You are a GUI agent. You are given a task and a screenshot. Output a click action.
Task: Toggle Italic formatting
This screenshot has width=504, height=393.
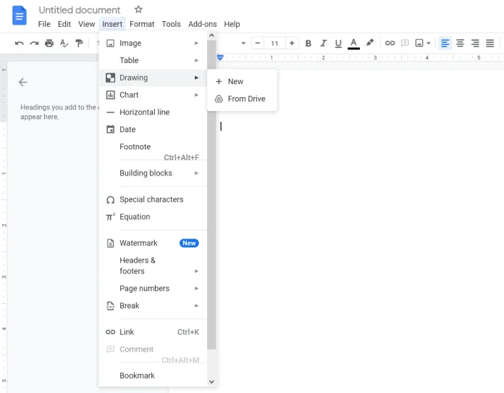(324, 43)
